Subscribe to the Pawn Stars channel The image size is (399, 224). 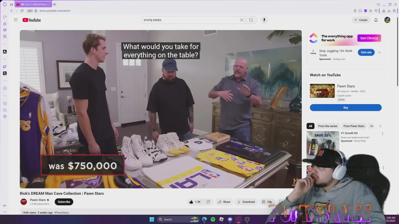(x=64, y=202)
